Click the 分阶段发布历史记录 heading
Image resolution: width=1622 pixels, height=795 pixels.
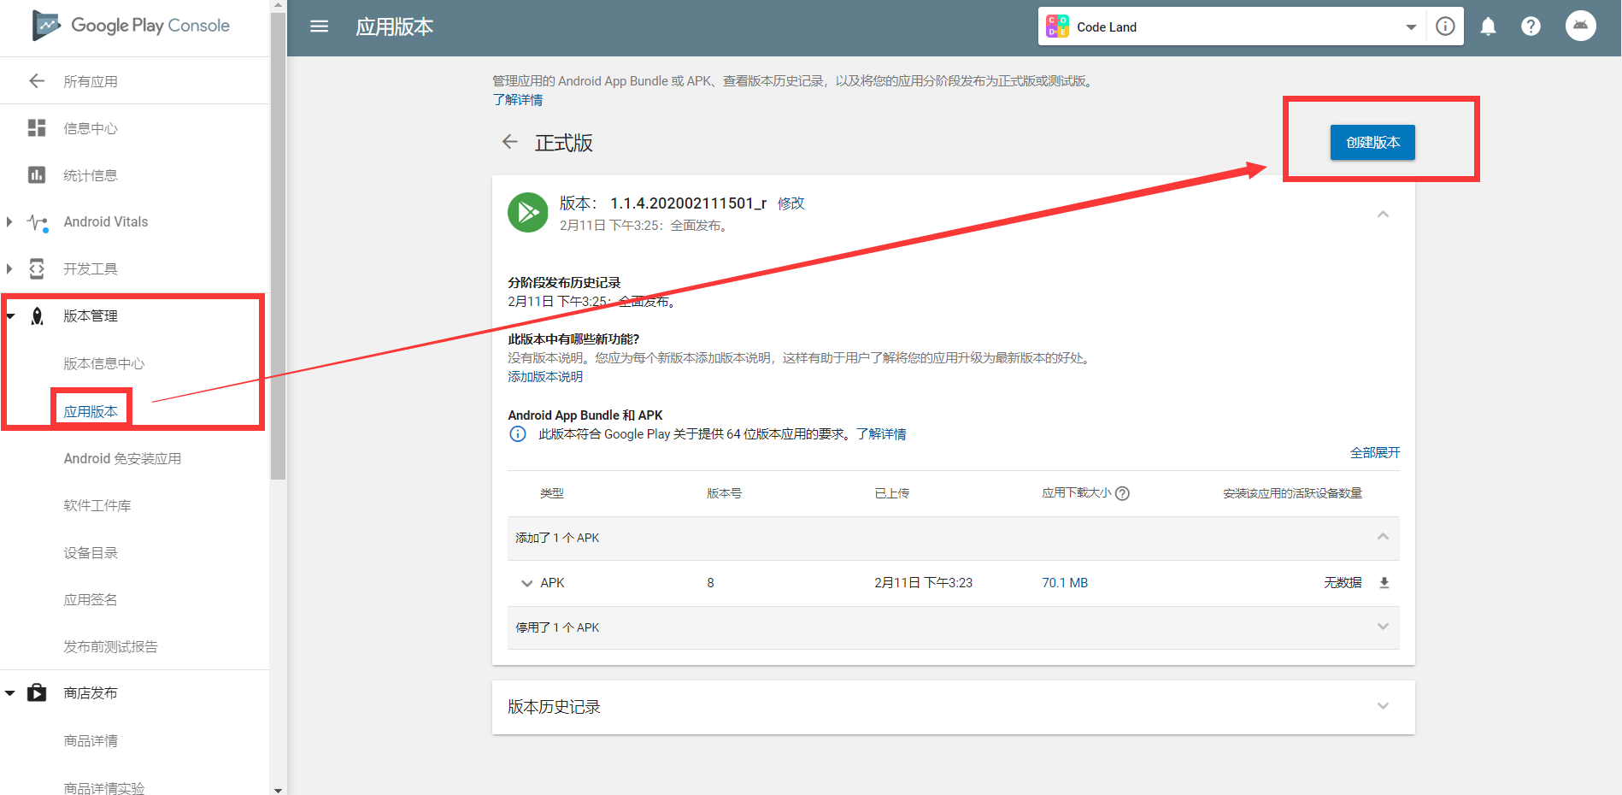(564, 283)
